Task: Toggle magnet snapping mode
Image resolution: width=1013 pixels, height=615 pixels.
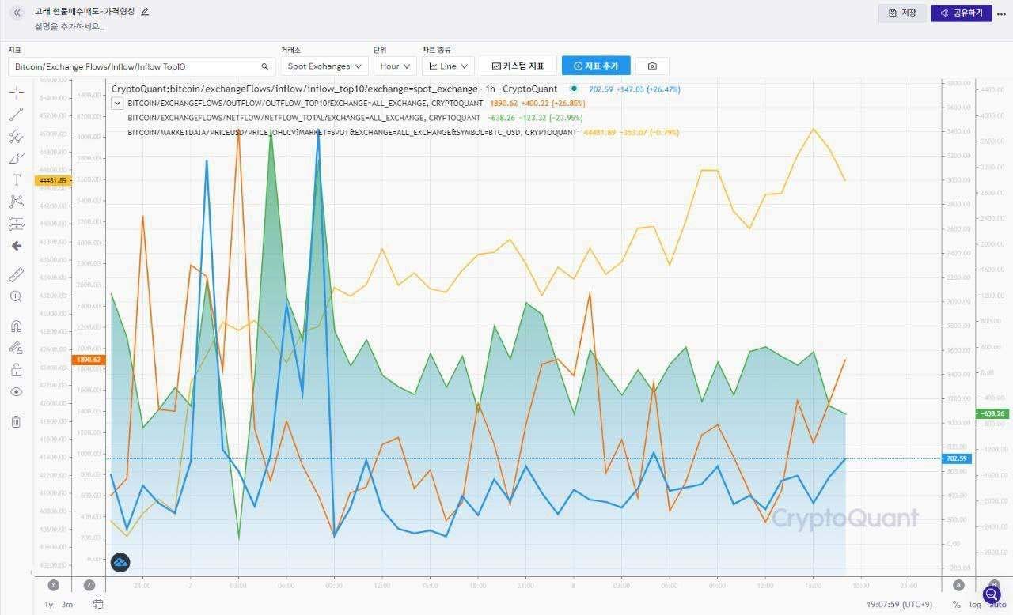Action: [x=16, y=326]
